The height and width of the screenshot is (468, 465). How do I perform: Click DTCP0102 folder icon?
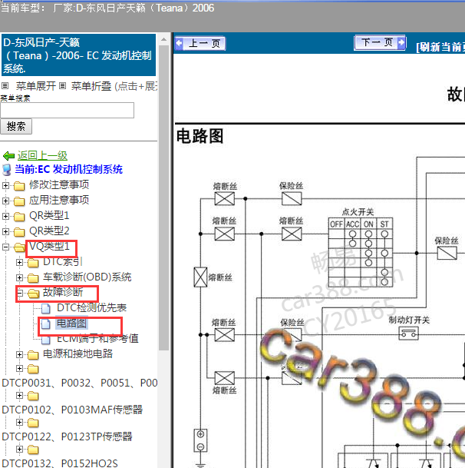click(33, 397)
